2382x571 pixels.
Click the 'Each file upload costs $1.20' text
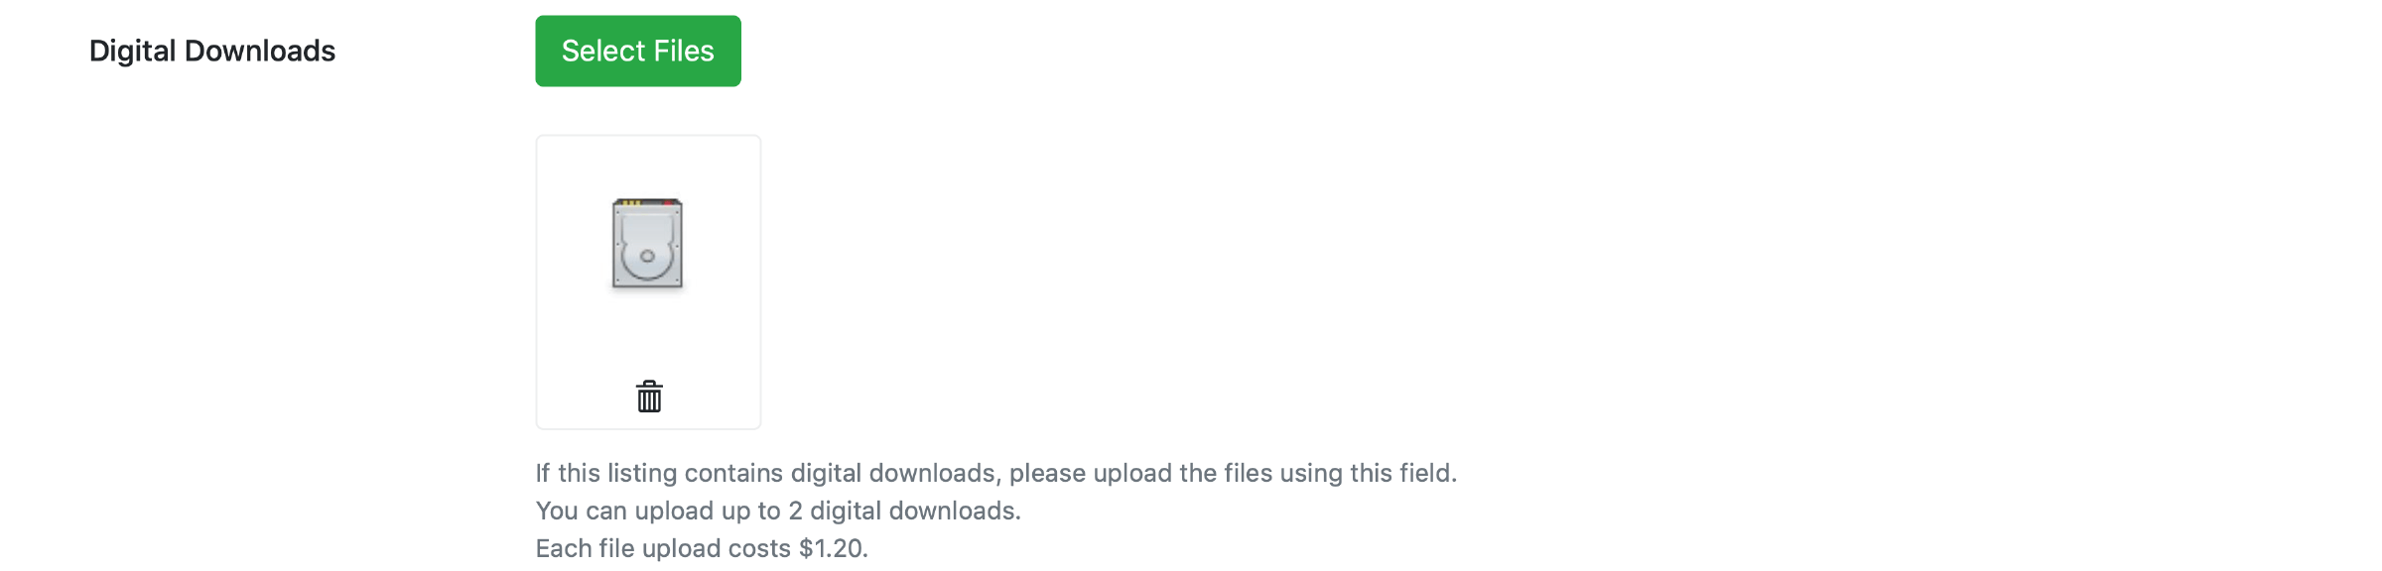pos(701,548)
